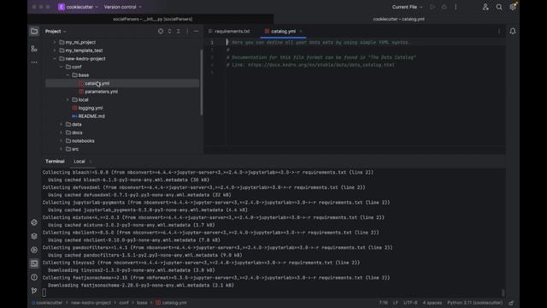Open Current File run configuration dropdown
This screenshot has width=547, height=308.
click(407, 7)
